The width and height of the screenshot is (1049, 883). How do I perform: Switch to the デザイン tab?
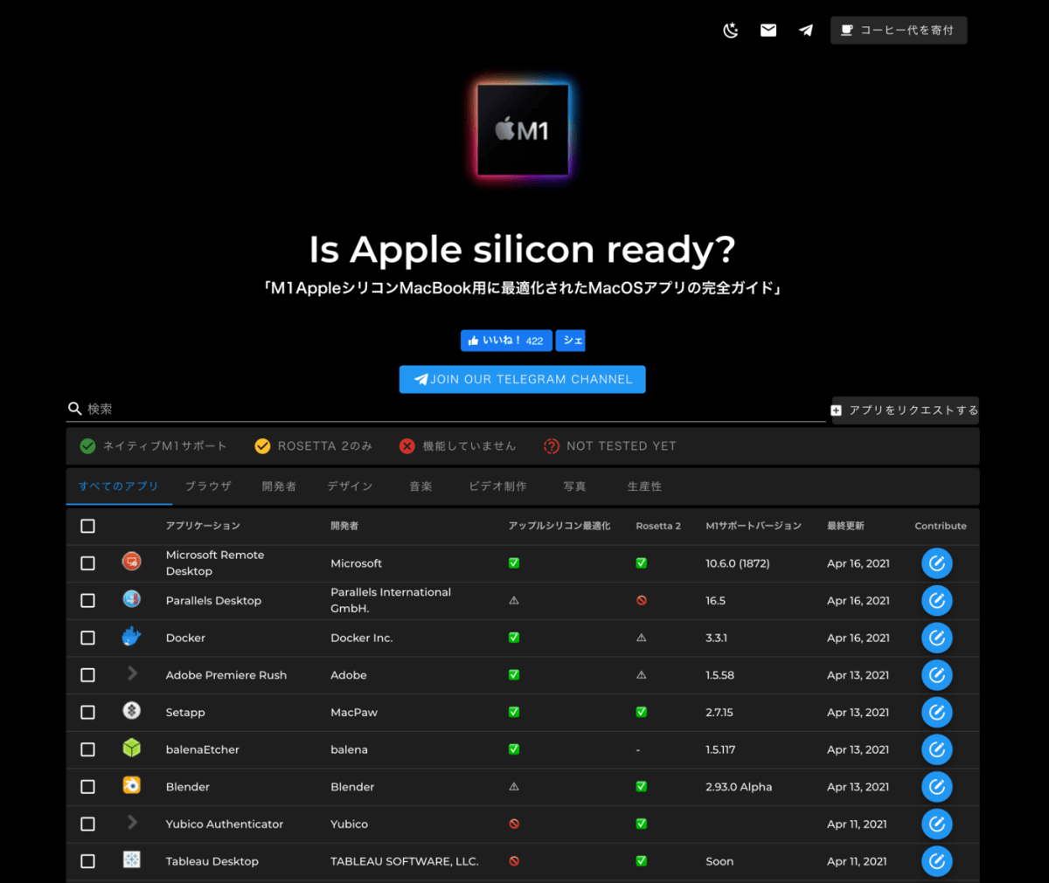pyautogui.click(x=350, y=486)
